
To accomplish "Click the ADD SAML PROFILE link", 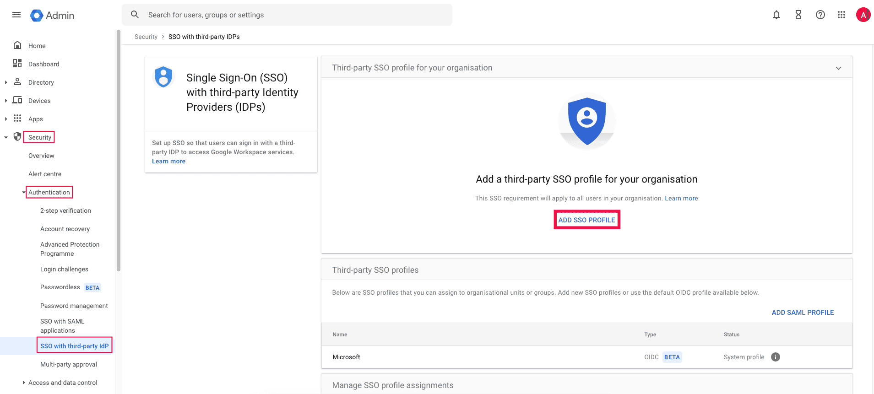I will tap(803, 313).
